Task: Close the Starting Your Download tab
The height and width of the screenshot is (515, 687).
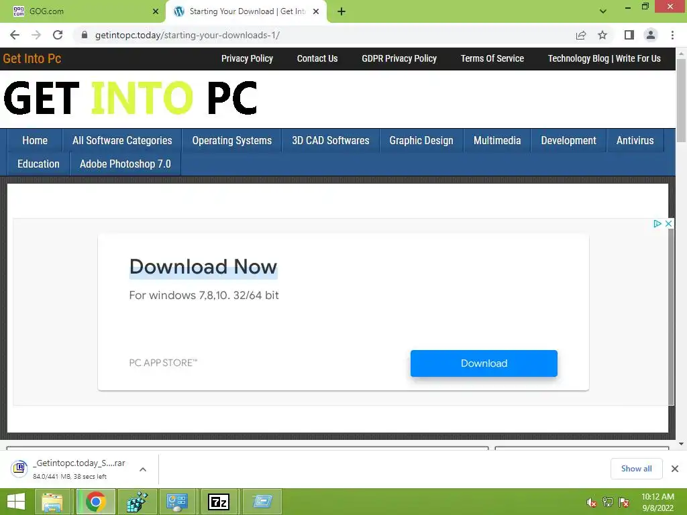Action: [316, 12]
